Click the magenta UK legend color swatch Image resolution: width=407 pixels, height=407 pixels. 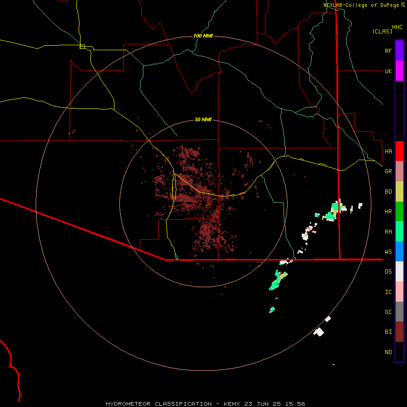coord(399,71)
